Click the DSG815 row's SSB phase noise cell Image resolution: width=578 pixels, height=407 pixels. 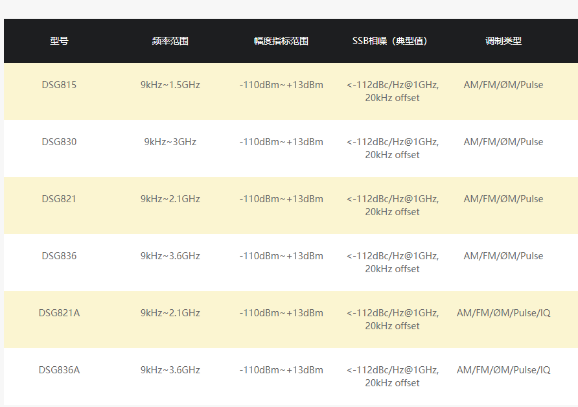click(x=392, y=91)
